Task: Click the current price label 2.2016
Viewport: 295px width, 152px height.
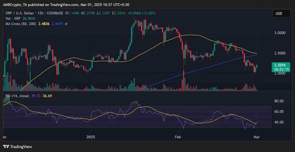Action: [281, 65]
